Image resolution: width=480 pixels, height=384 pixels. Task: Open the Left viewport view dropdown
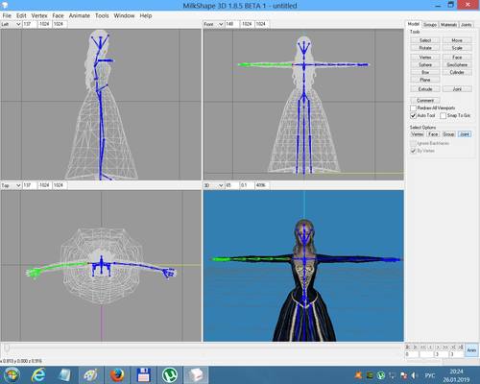pos(18,24)
